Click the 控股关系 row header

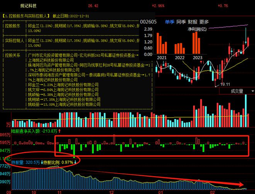click(x=12, y=55)
